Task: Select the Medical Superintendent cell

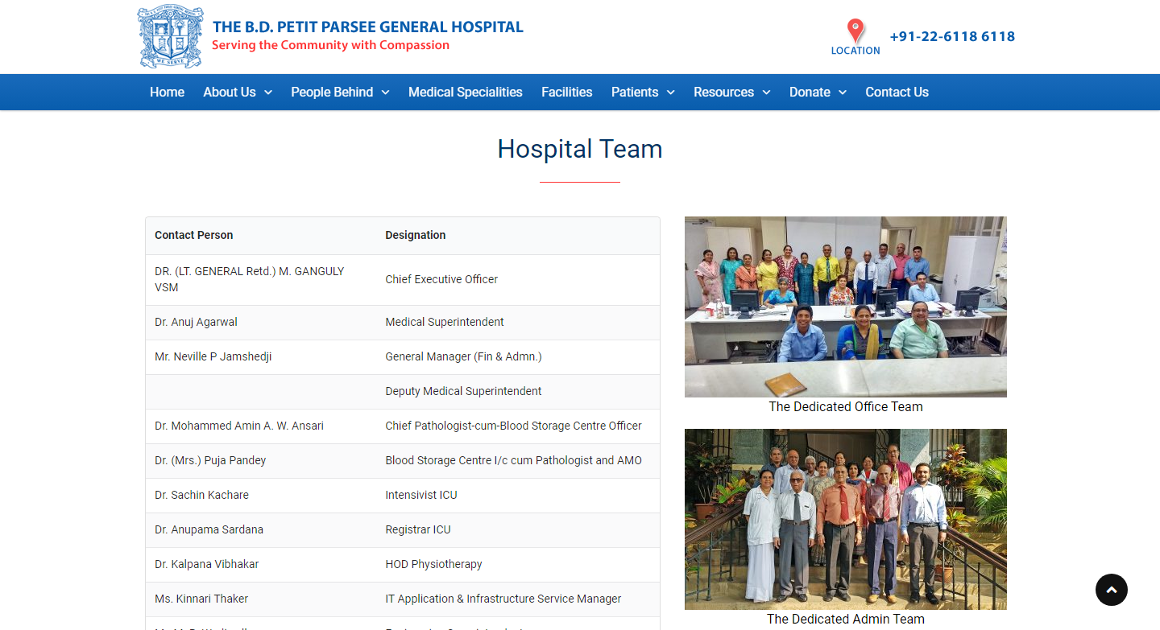Action: (x=518, y=322)
